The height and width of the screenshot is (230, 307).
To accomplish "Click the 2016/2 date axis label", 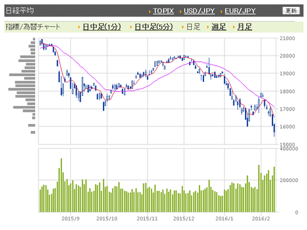I will (261, 218).
